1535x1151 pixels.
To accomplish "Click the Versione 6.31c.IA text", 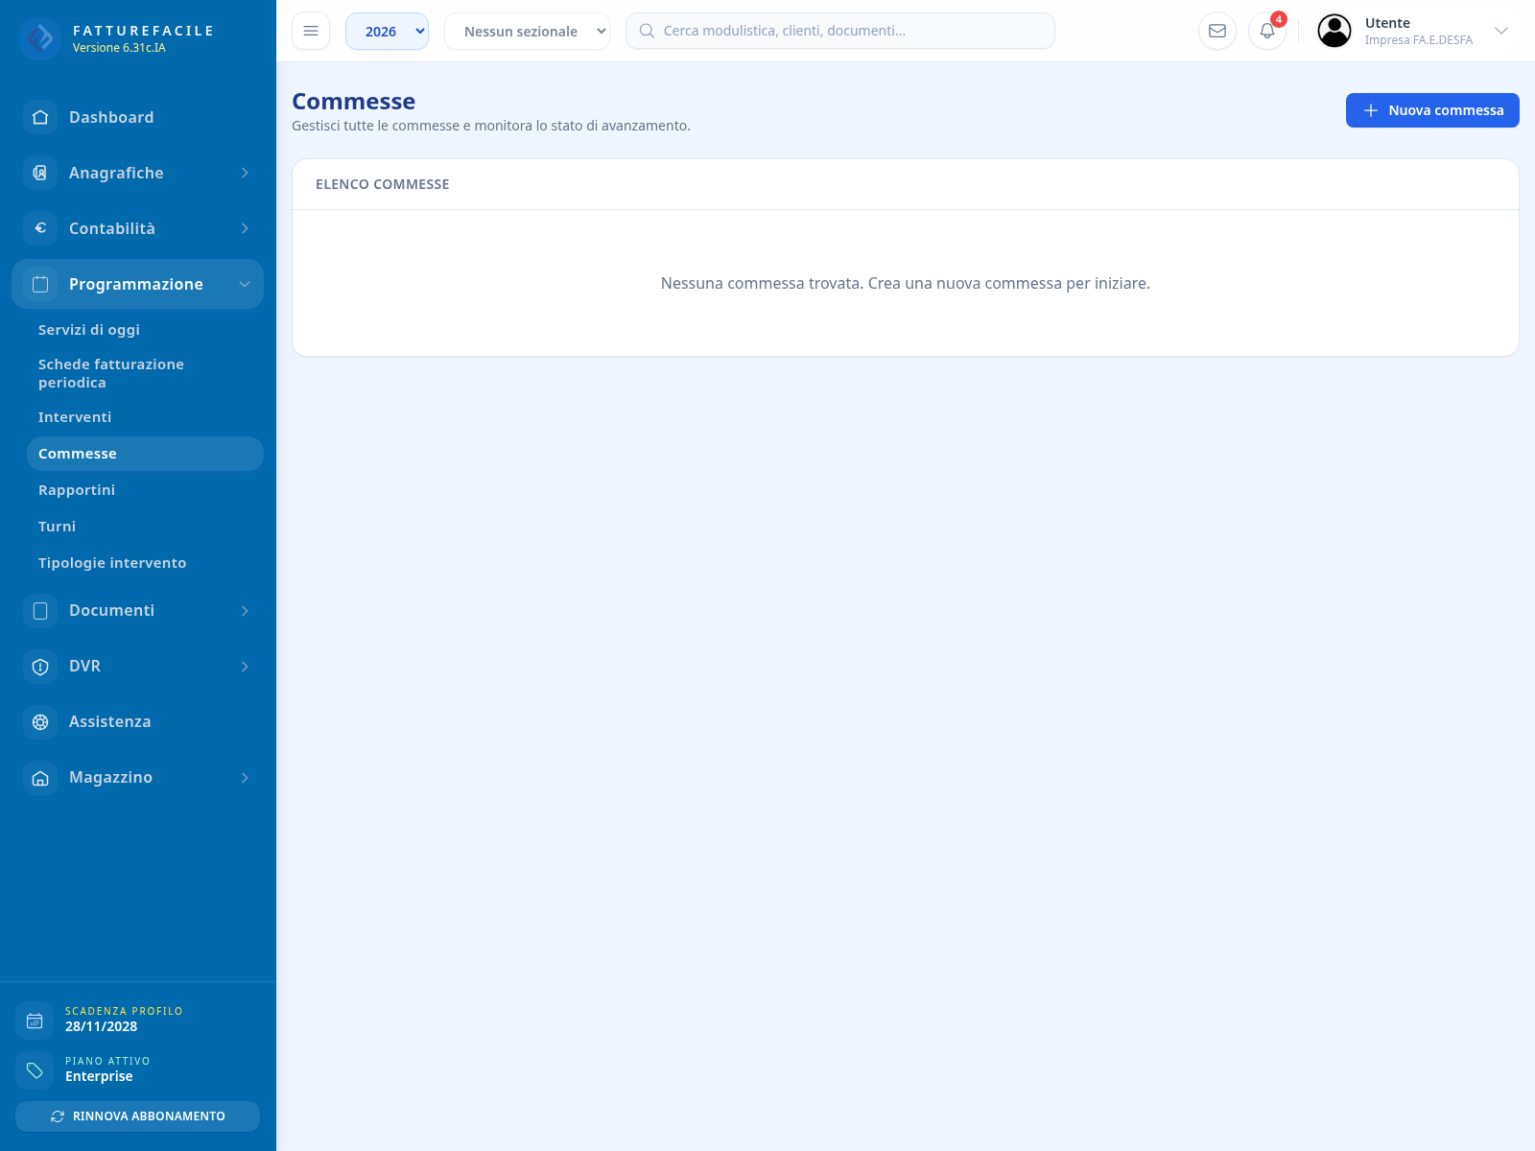I will tap(119, 48).
